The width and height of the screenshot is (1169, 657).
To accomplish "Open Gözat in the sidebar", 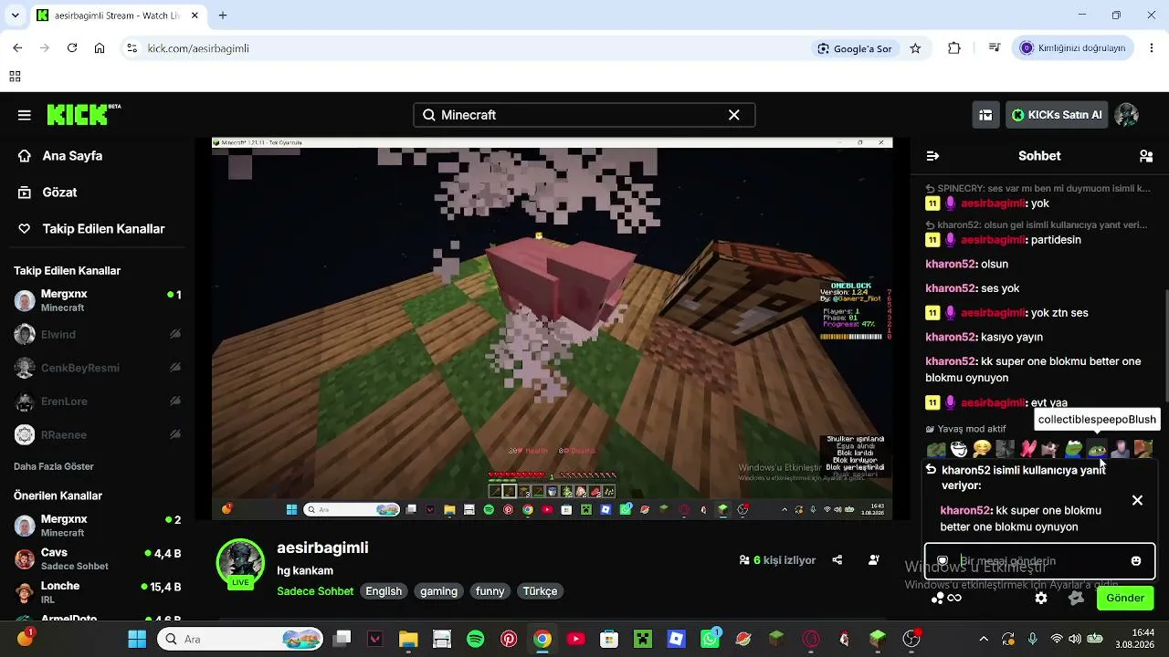I will 59,193.
